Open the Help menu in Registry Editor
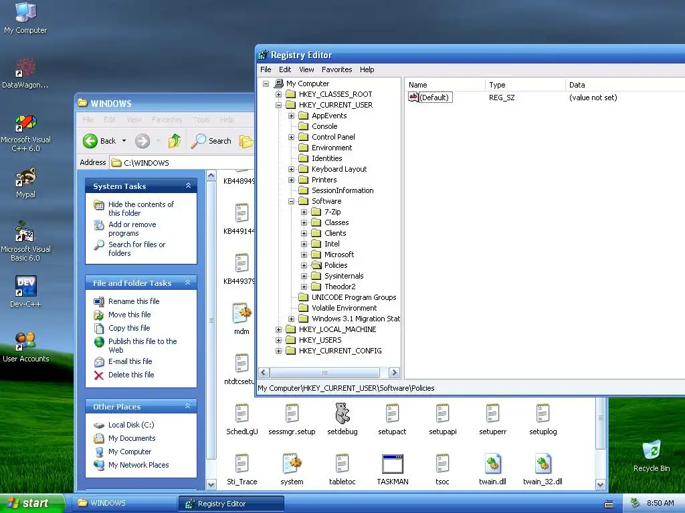Image resolution: width=685 pixels, height=513 pixels. coord(367,69)
